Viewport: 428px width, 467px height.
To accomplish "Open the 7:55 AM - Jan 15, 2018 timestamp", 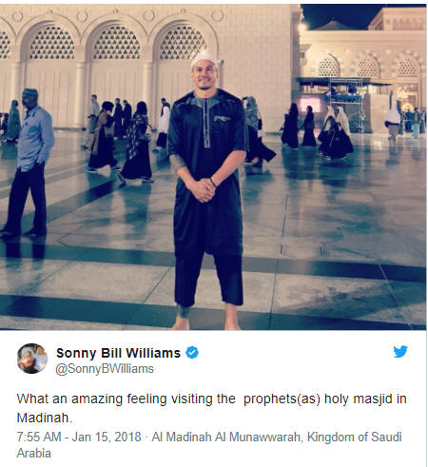I will pyautogui.click(x=79, y=437).
